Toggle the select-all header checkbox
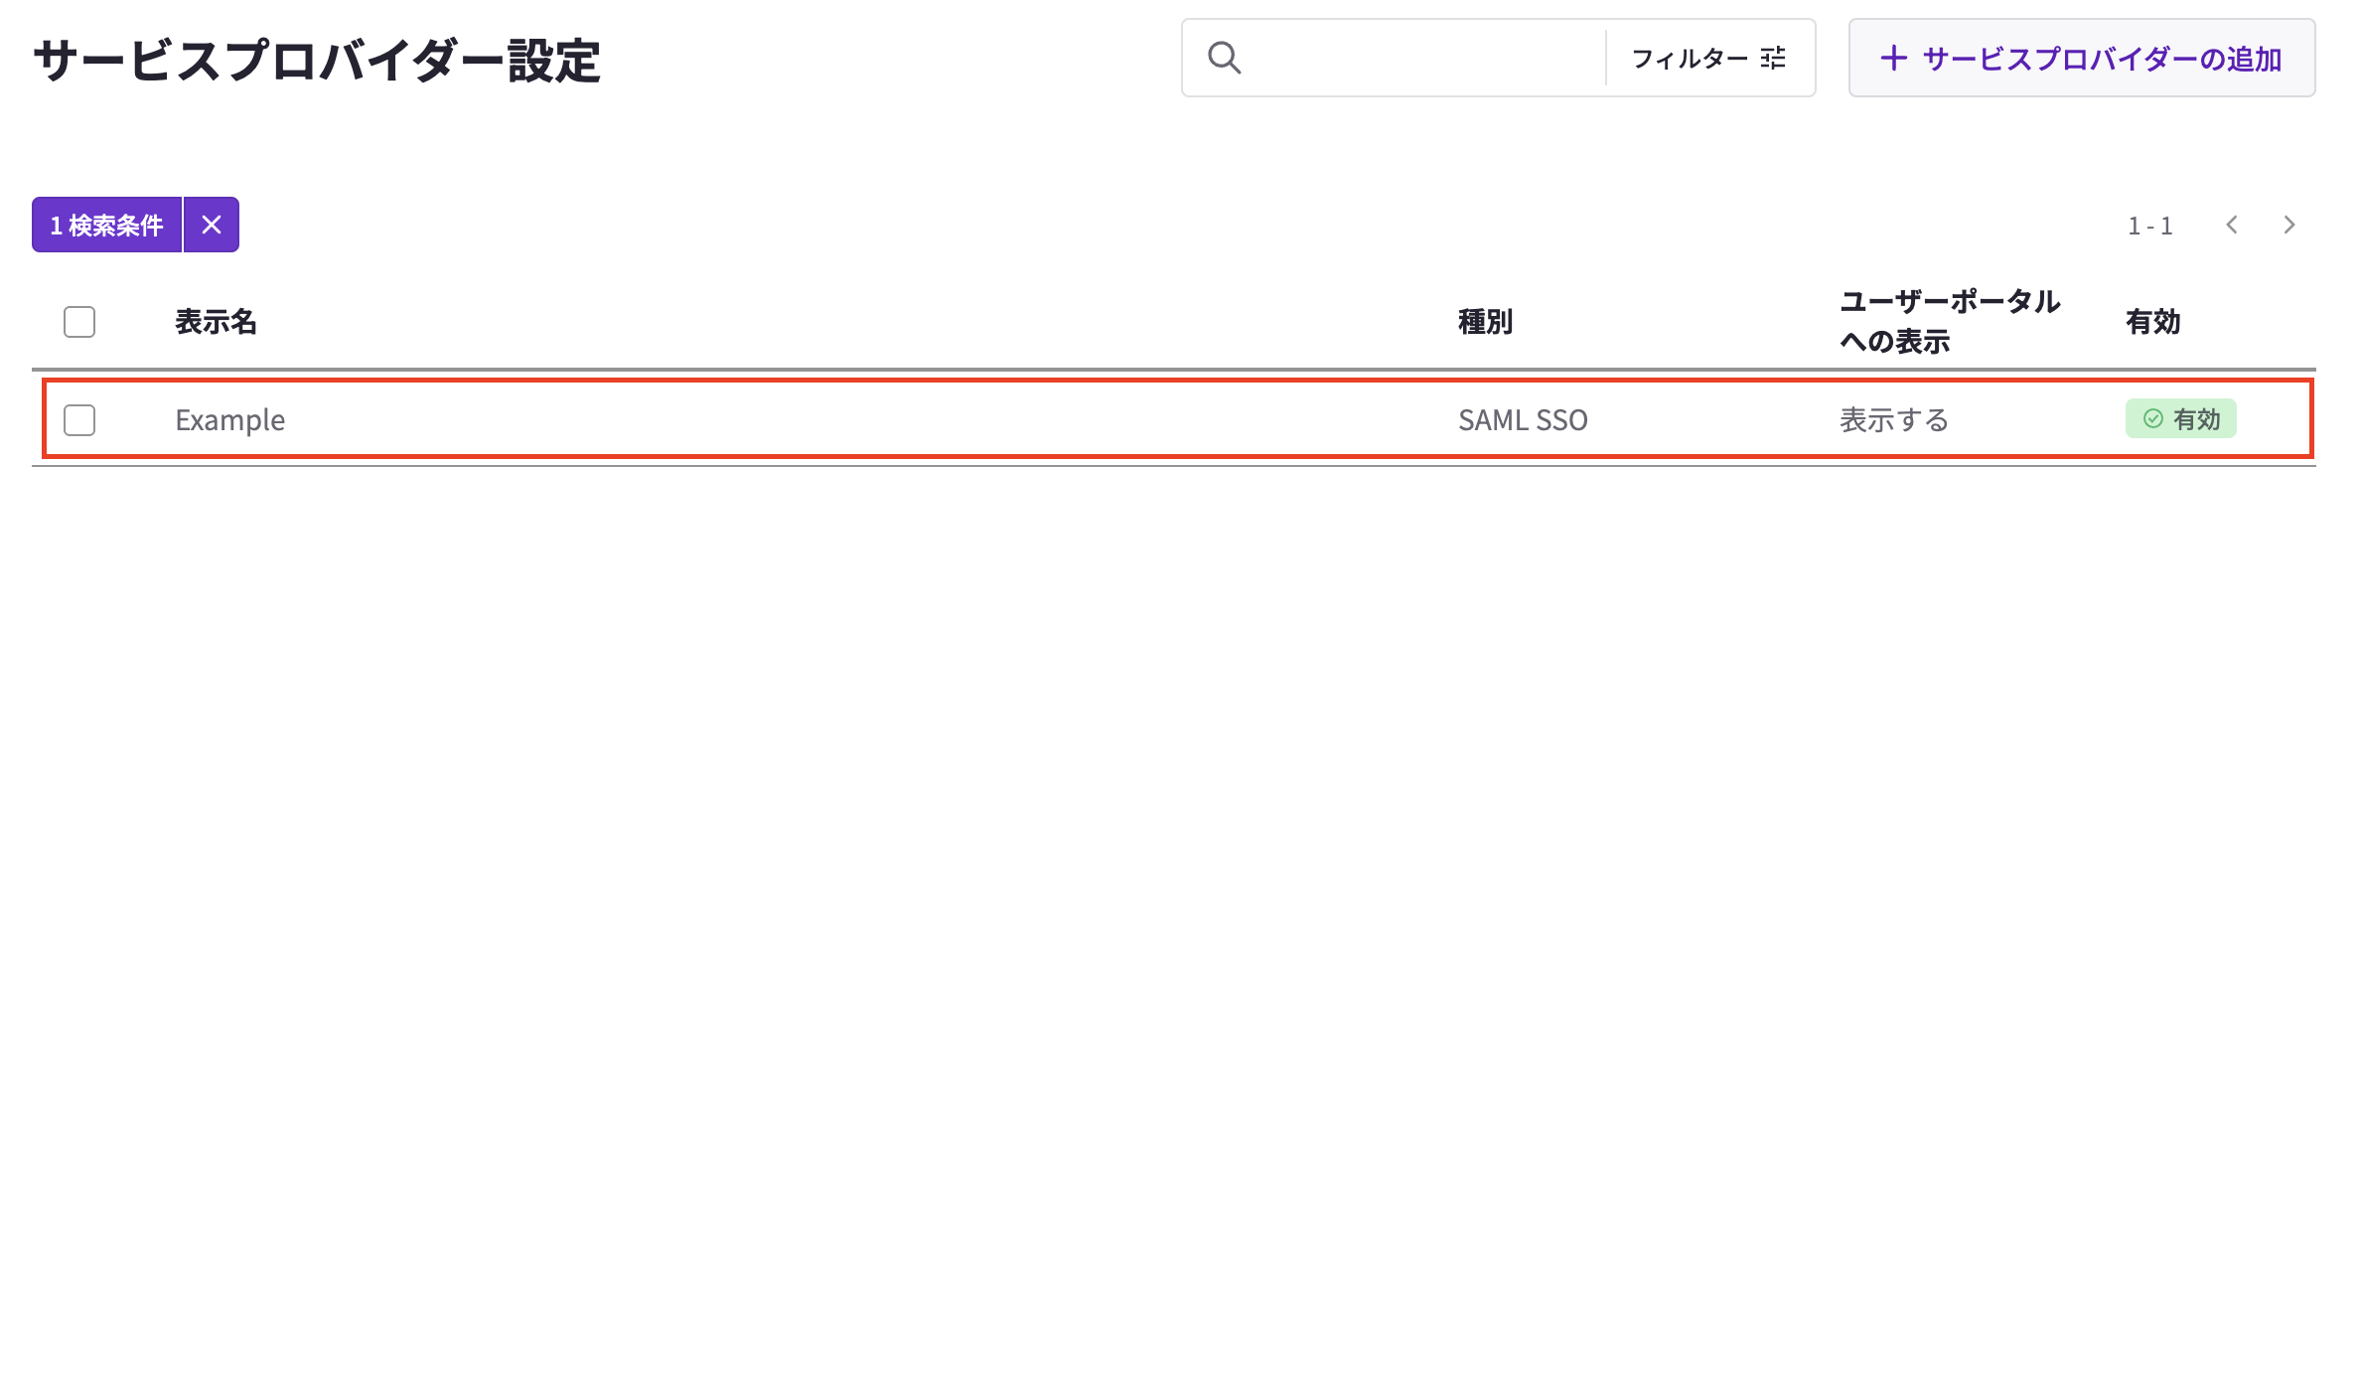The image size is (2360, 1391). pyautogui.click(x=79, y=322)
